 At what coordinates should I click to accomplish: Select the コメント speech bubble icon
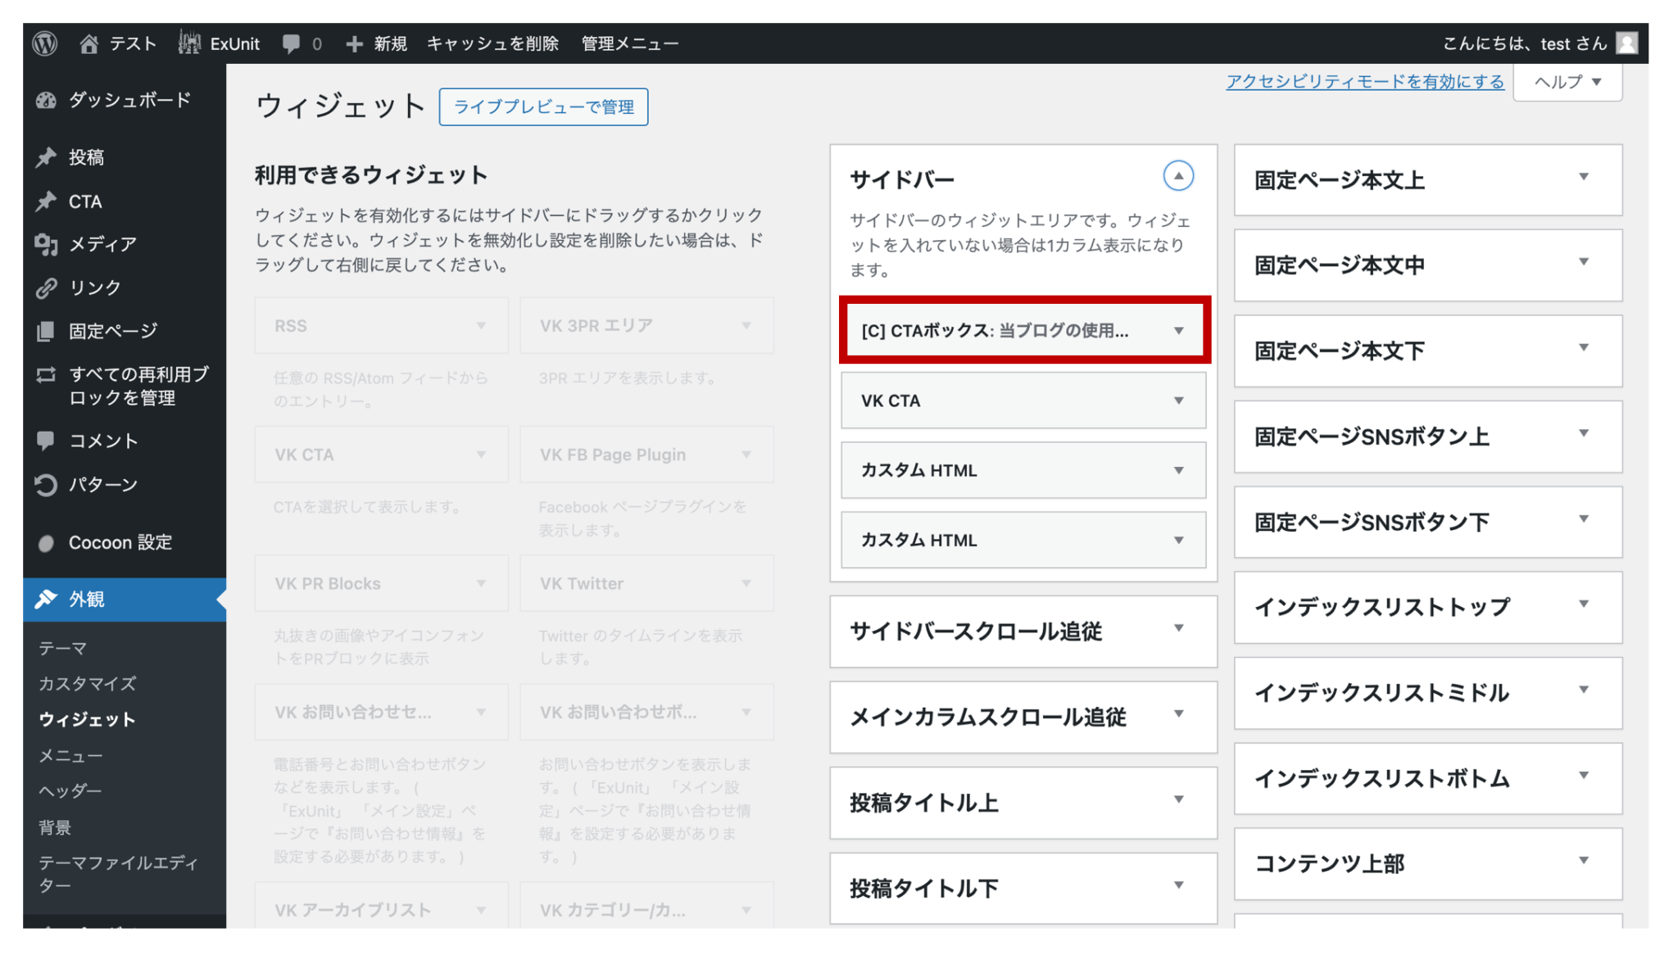[47, 441]
